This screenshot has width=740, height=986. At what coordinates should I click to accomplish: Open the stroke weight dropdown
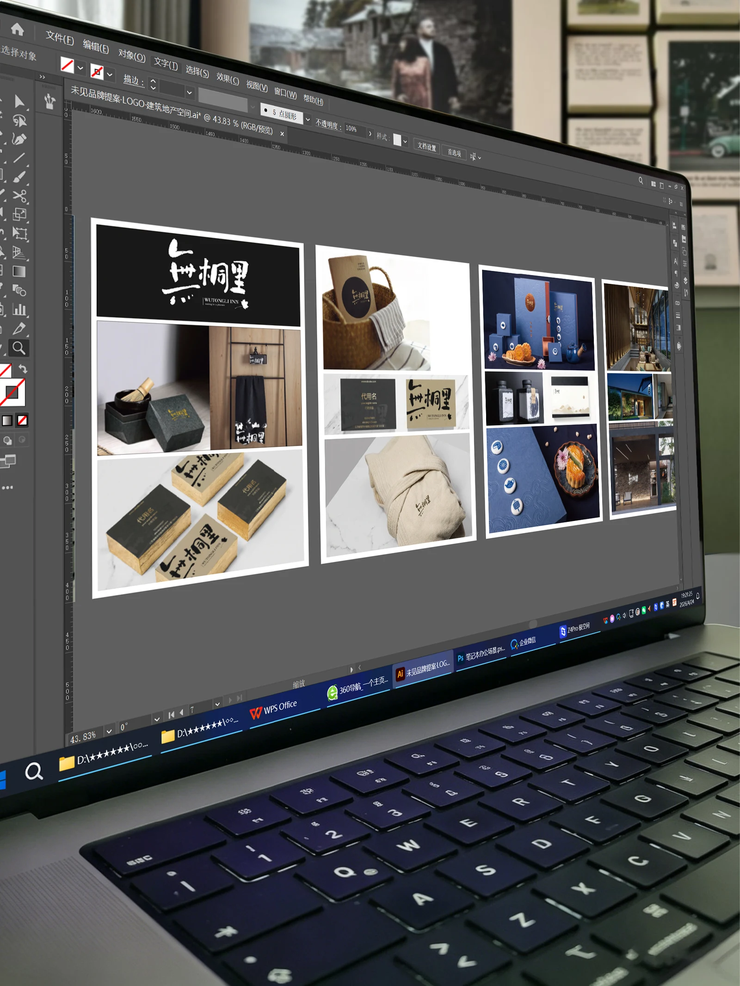pos(189,92)
